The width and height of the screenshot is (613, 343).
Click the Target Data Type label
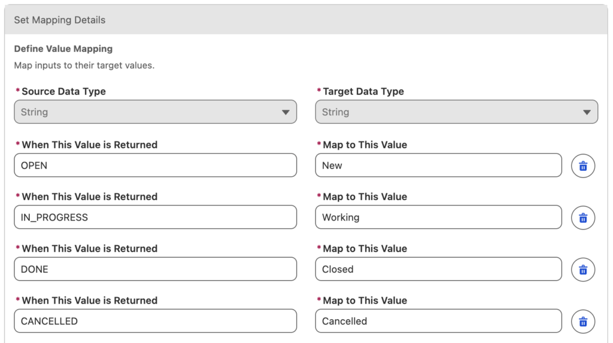[363, 91]
